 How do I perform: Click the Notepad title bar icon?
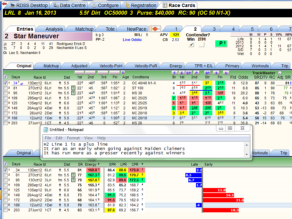[46, 130]
